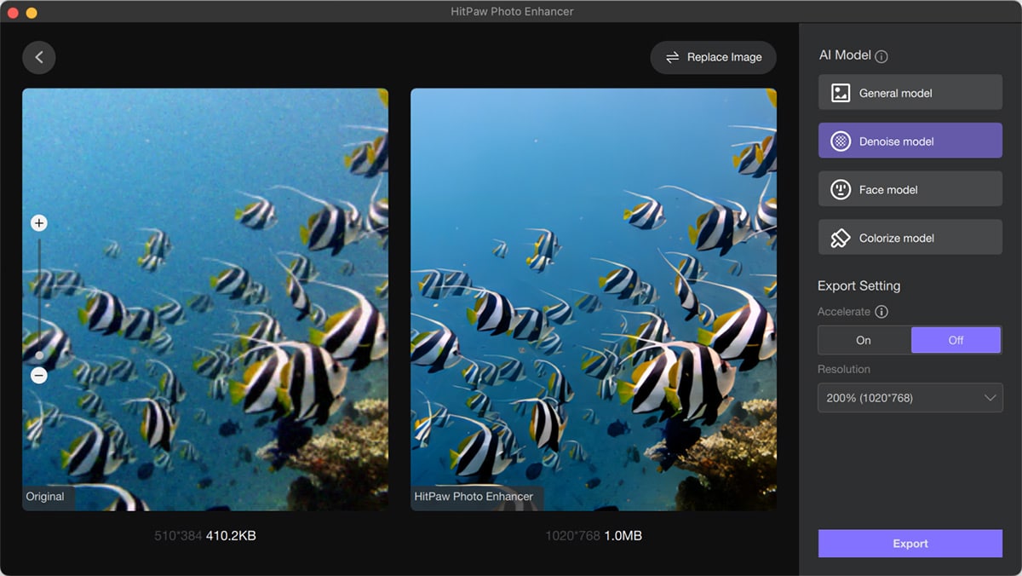Turn Accelerate On

pos(864,340)
